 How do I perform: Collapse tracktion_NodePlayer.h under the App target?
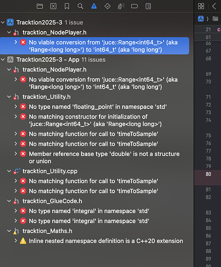[x=9, y=70]
